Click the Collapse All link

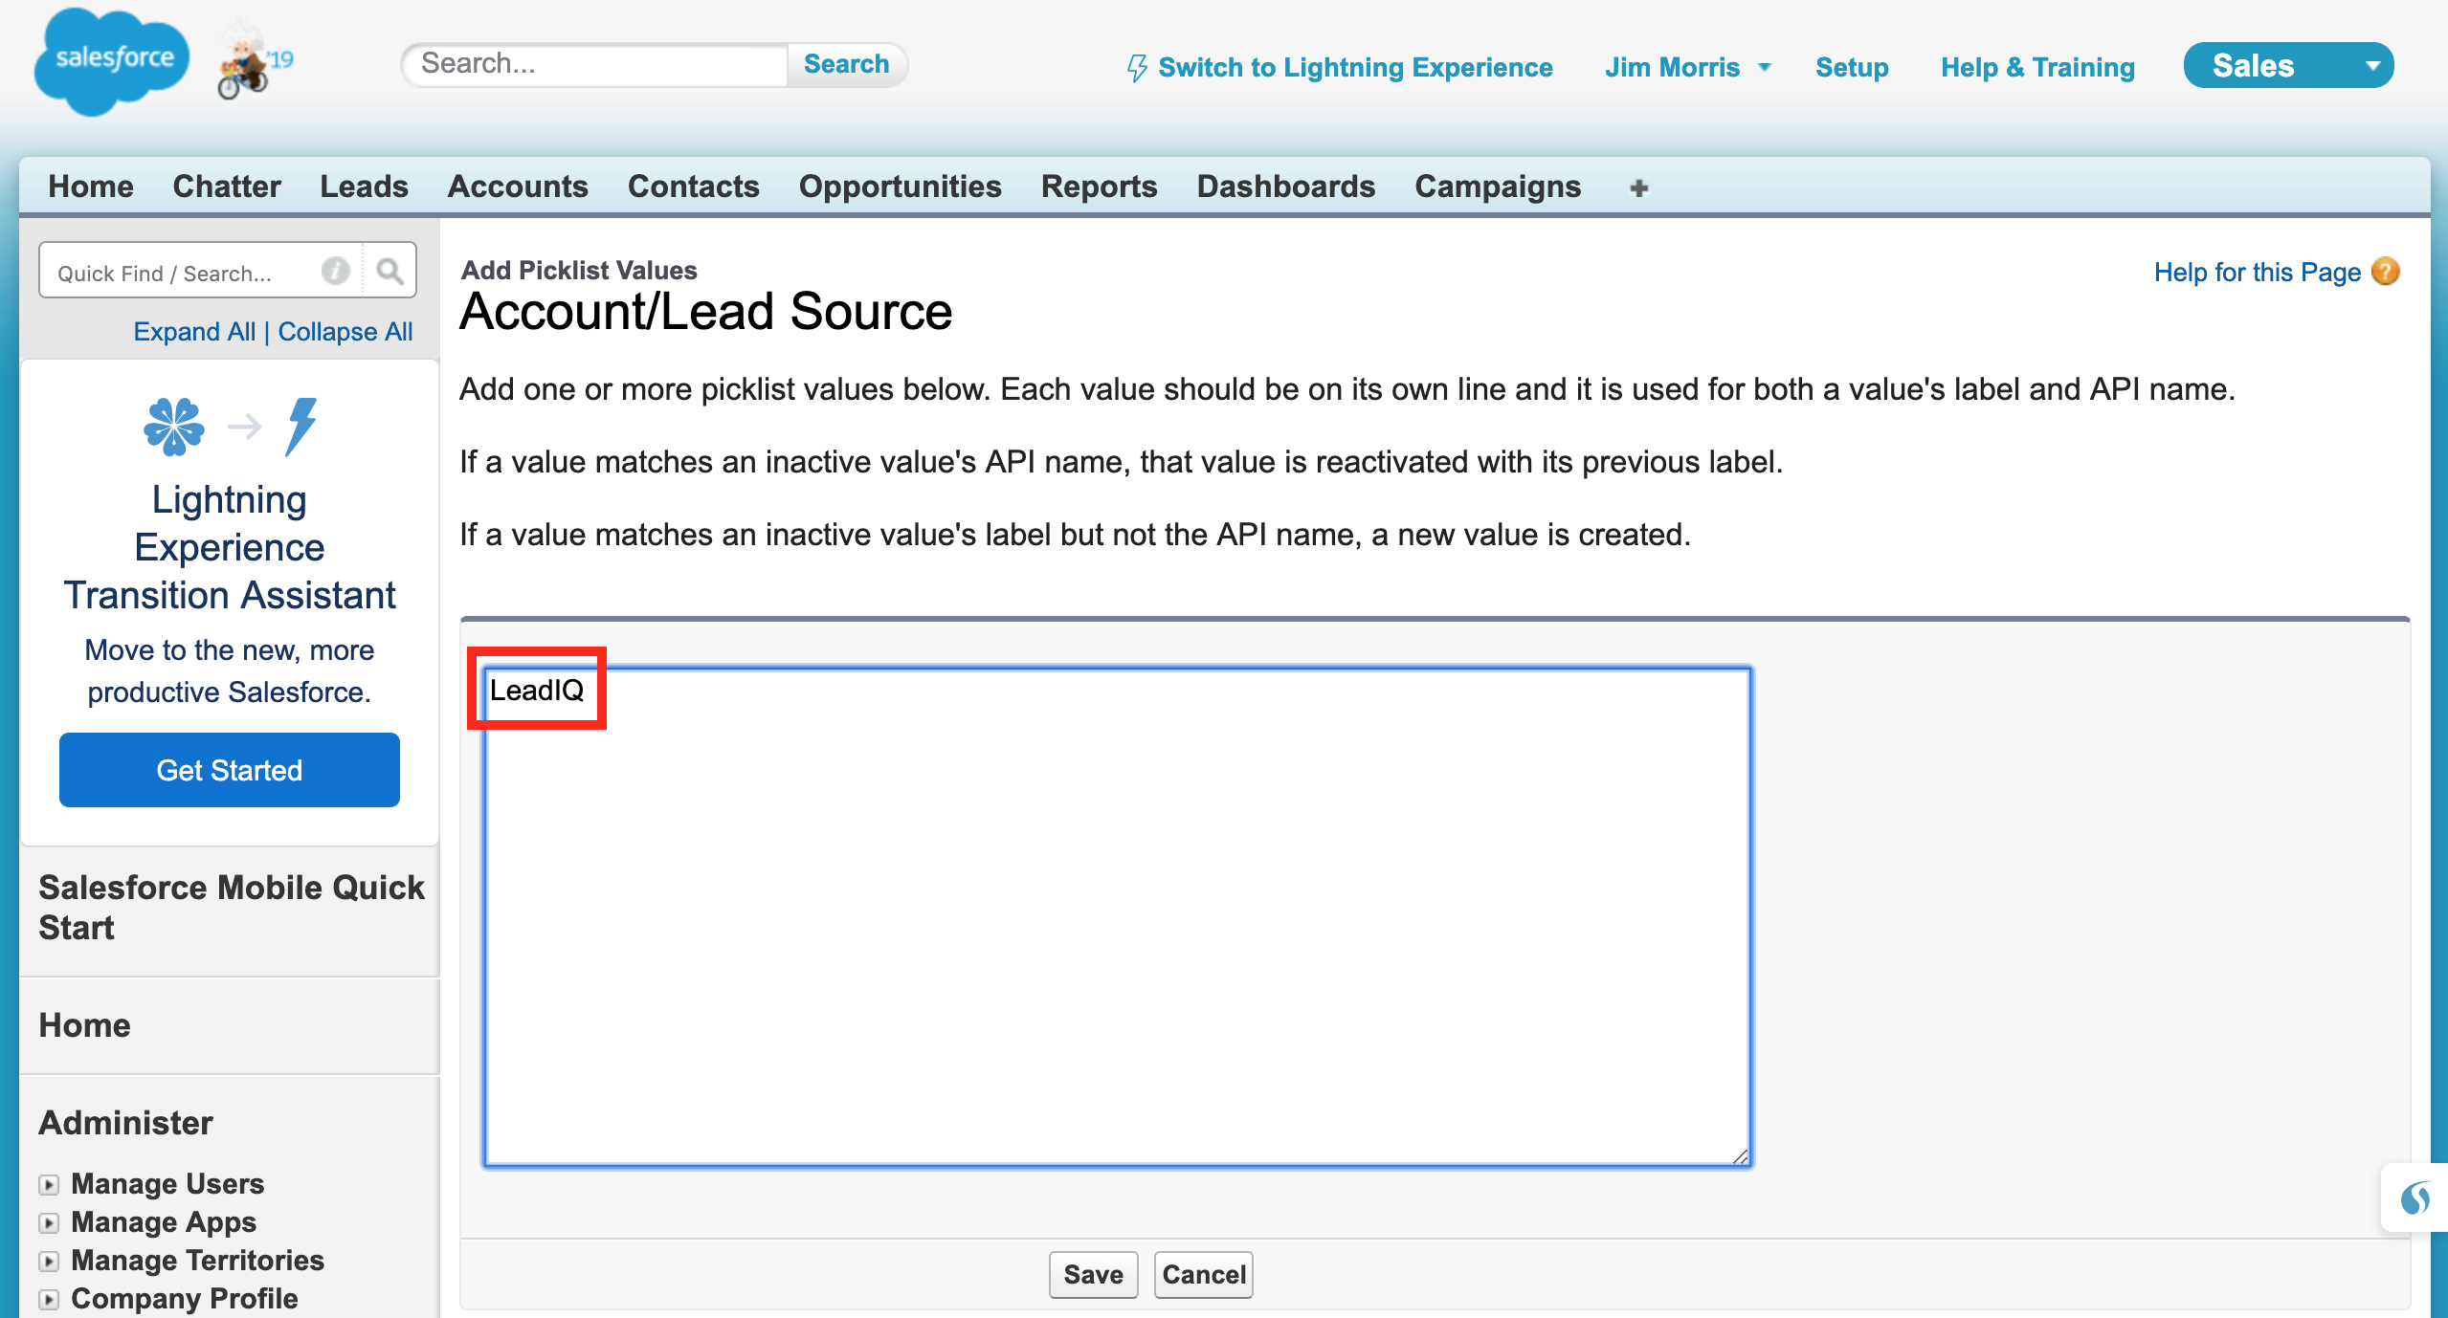(x=345, y=332)
